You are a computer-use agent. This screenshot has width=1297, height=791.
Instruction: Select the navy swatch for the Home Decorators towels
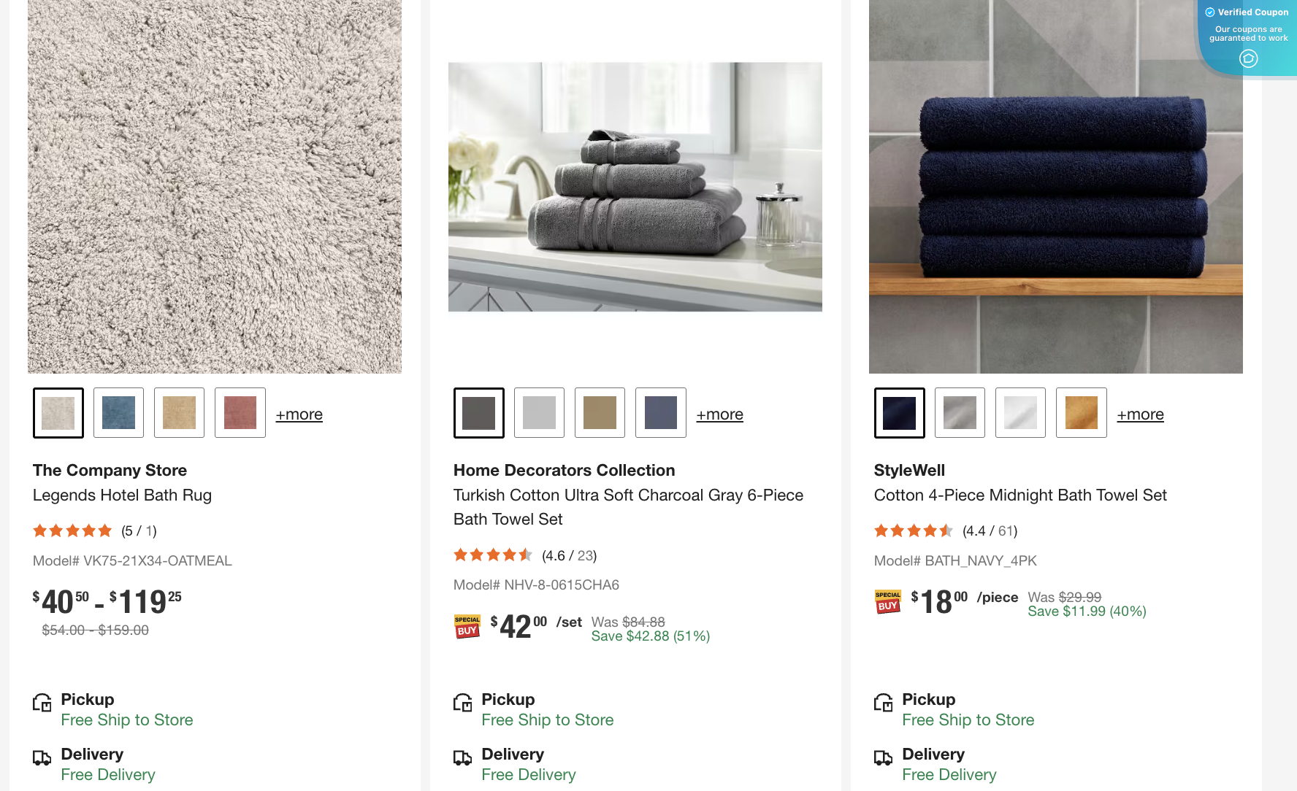click(660, 412)
